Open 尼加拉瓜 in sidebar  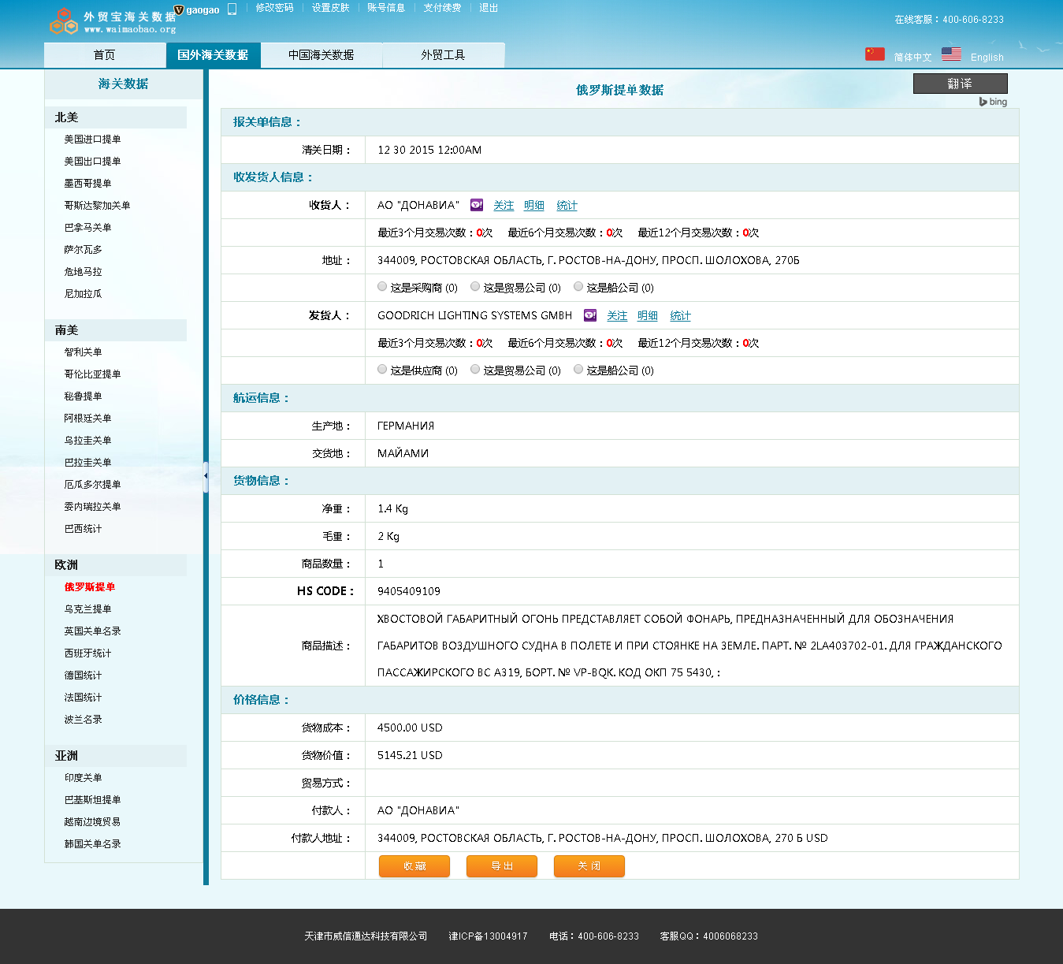(x=83, y=294)
